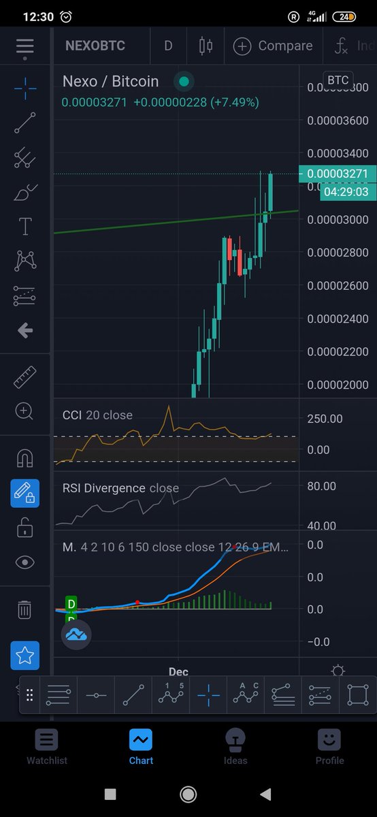Screen dimensions: 377x817
Task: Activate the zoom-in magnifier tool
Action: [x=25, y=411]
